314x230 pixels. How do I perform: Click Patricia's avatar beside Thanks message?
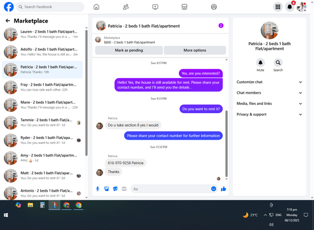point(99,172)
